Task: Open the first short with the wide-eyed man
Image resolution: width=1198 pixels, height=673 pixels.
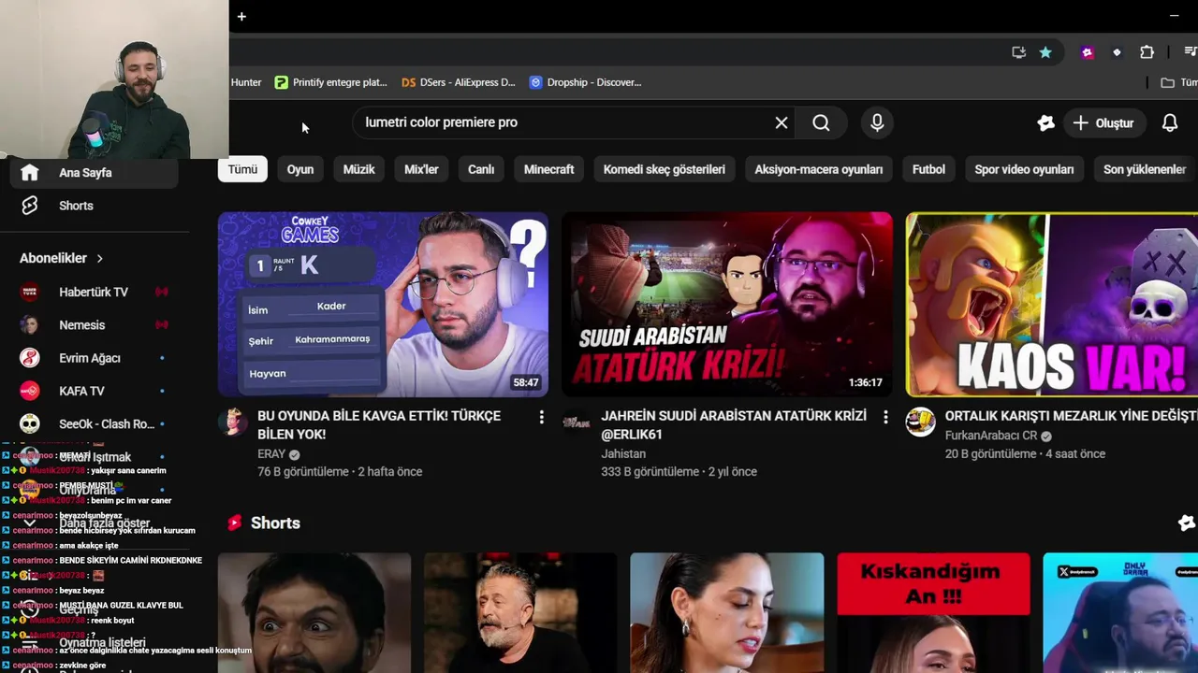Action: click(x=314, y=613)
